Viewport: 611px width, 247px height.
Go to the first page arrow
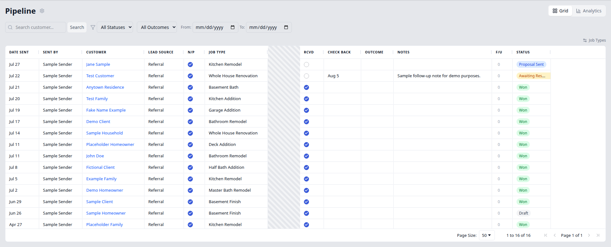[546, 235]
